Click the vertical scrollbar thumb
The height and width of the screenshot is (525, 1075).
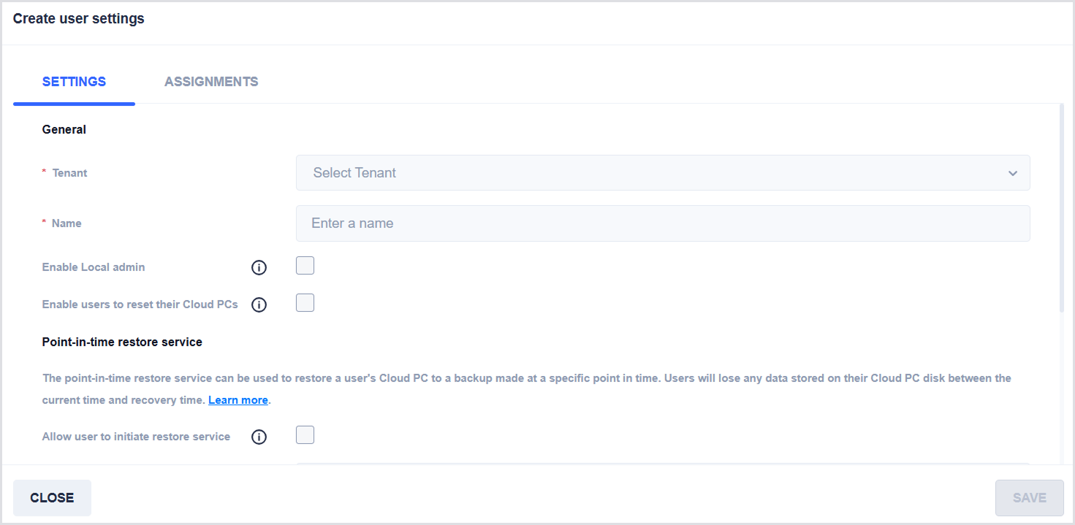click(x=1061, y=208)
